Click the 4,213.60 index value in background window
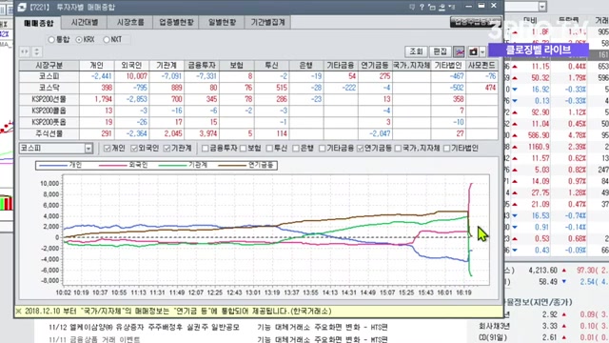This screenshot has height=343, width=609. coord(542,271)
